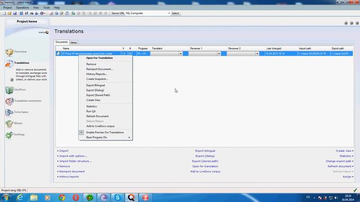Sort by the Last changed column header
Viewport: 360px width, 202px height.
[x=274, y=49]
